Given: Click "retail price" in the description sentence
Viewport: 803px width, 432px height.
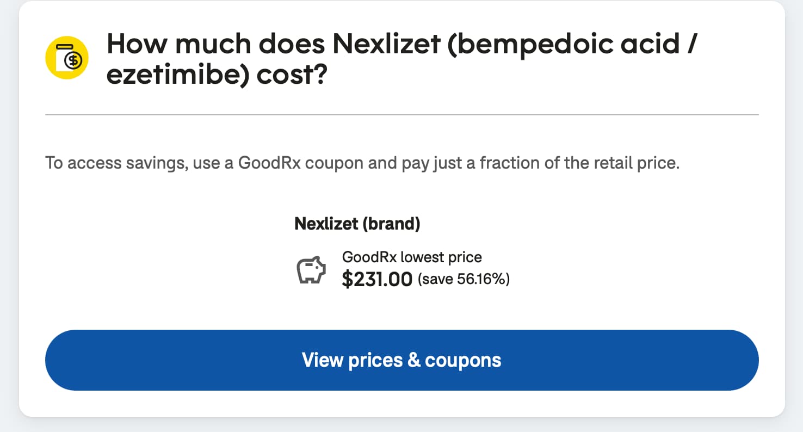Looking at the screenshot, I should point(634,163).
